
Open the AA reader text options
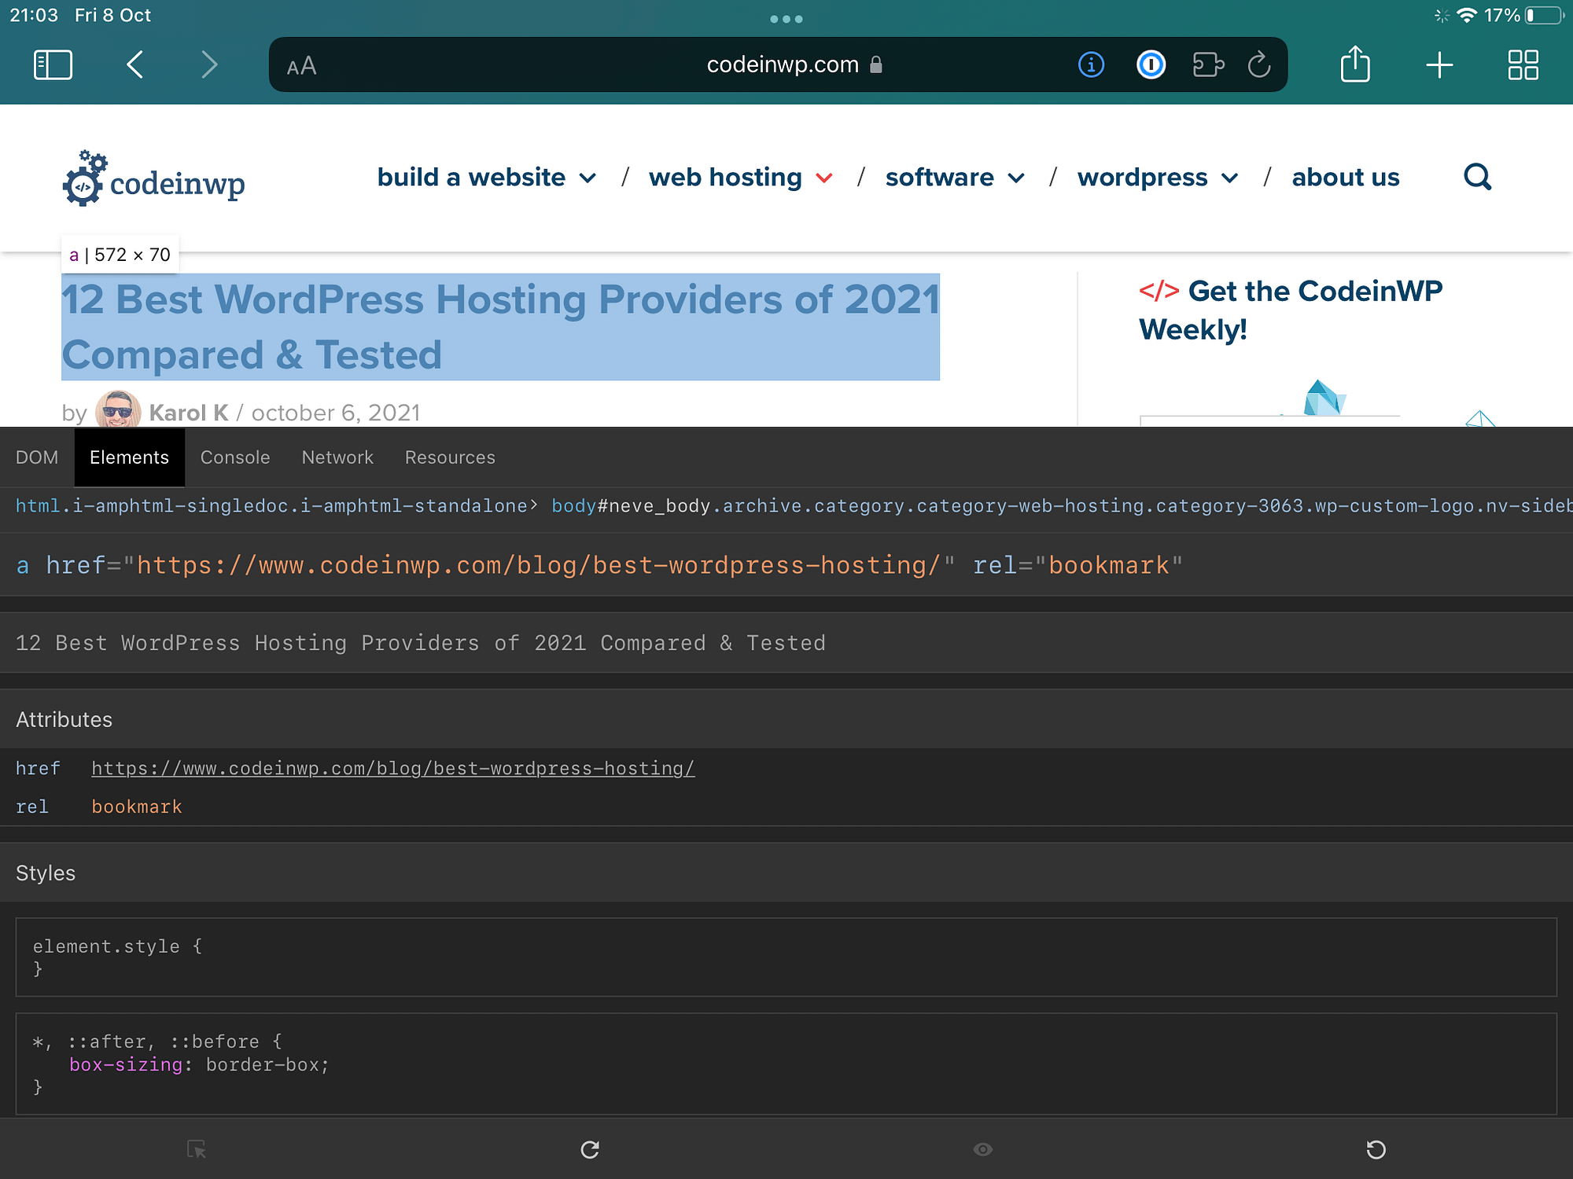pyautogui.click(x=301, y=66)
